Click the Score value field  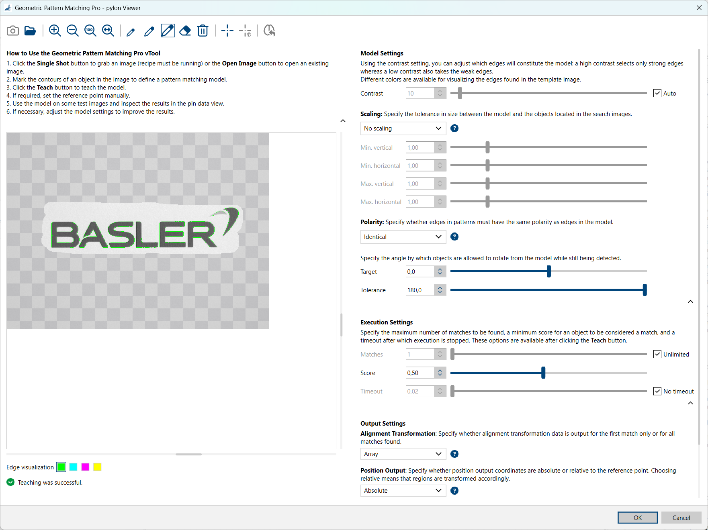pos(420,373)
